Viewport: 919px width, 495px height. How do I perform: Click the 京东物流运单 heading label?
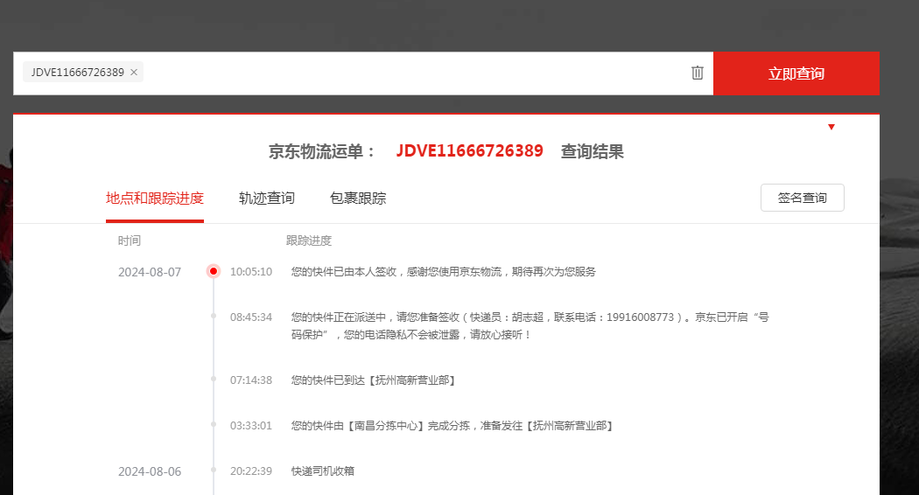(321, 151)
